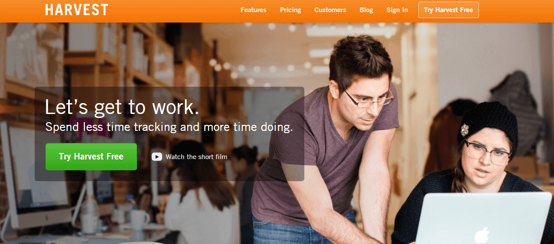Click the outlined Try Harvest Free header button
The image size is (554, 244).
pos(449,10)
